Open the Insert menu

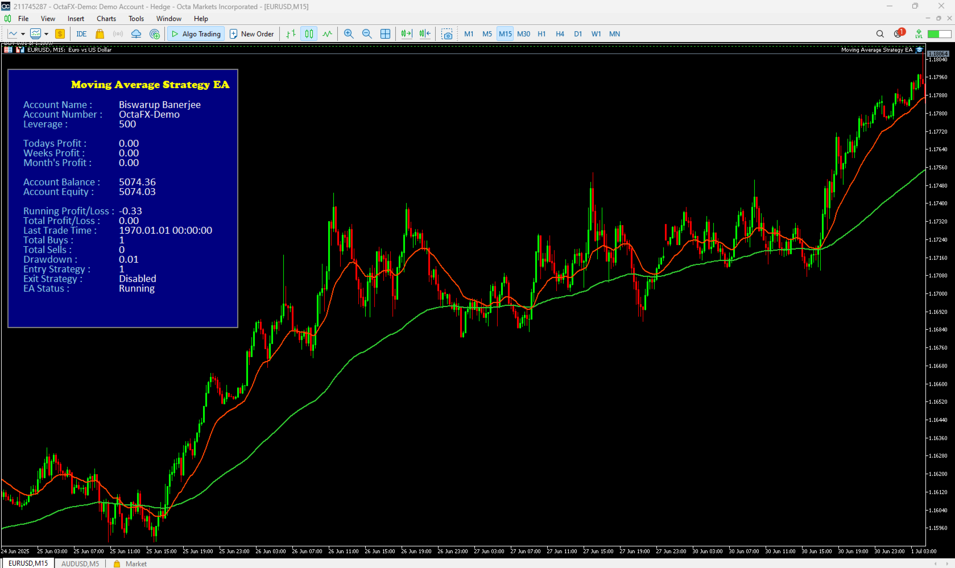[76, 19]
